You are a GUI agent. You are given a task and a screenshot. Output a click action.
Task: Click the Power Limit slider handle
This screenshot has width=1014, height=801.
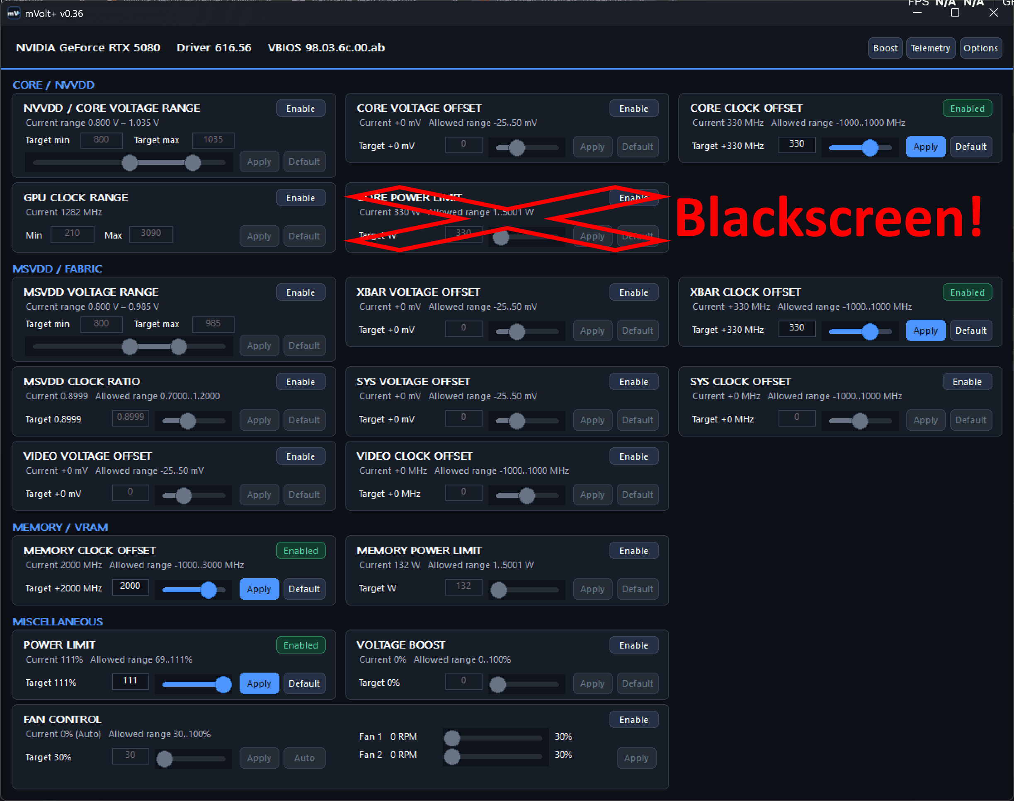[223, 684]
